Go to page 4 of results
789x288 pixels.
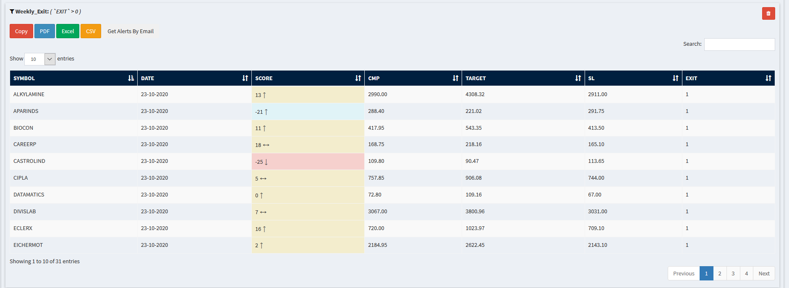tap(746, 273)
